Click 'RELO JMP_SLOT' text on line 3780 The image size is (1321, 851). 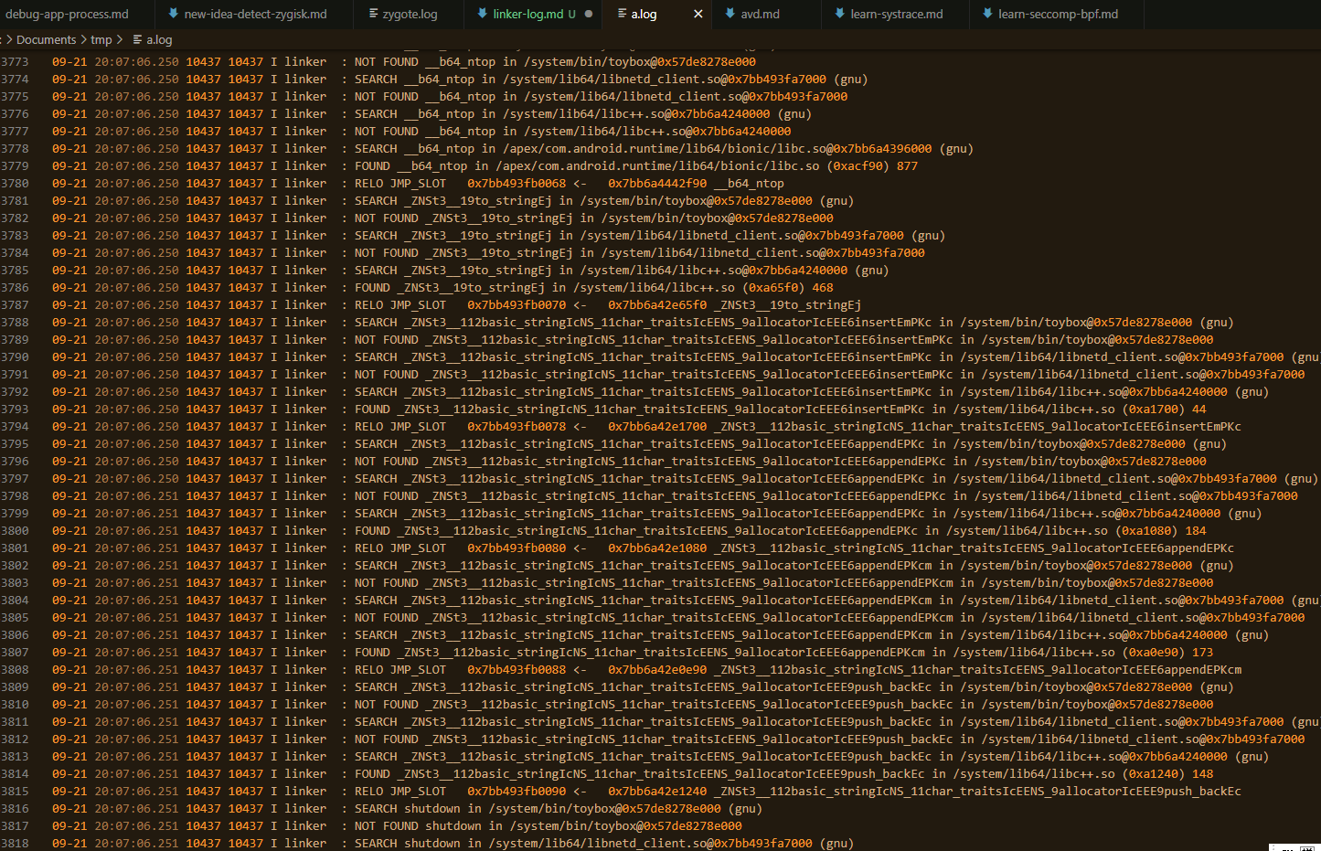[x=400, y=184]
